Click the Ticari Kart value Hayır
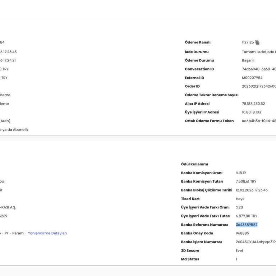276x276 pixels. [x=240, y=199]
